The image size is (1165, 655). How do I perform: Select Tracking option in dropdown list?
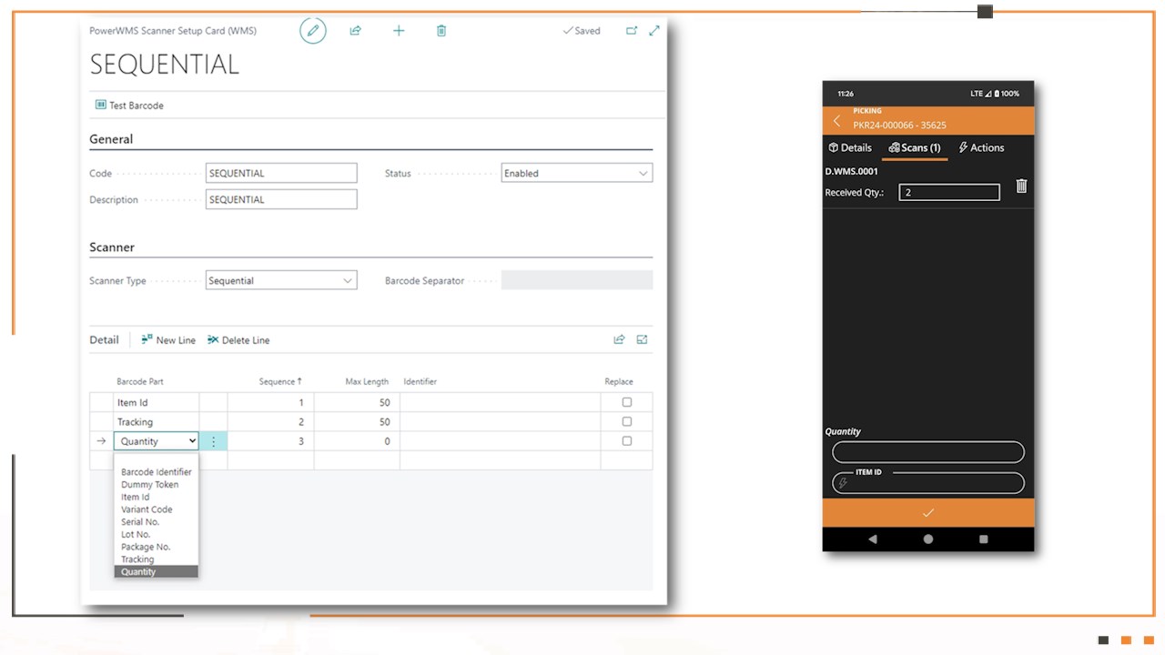click(157, 559)
